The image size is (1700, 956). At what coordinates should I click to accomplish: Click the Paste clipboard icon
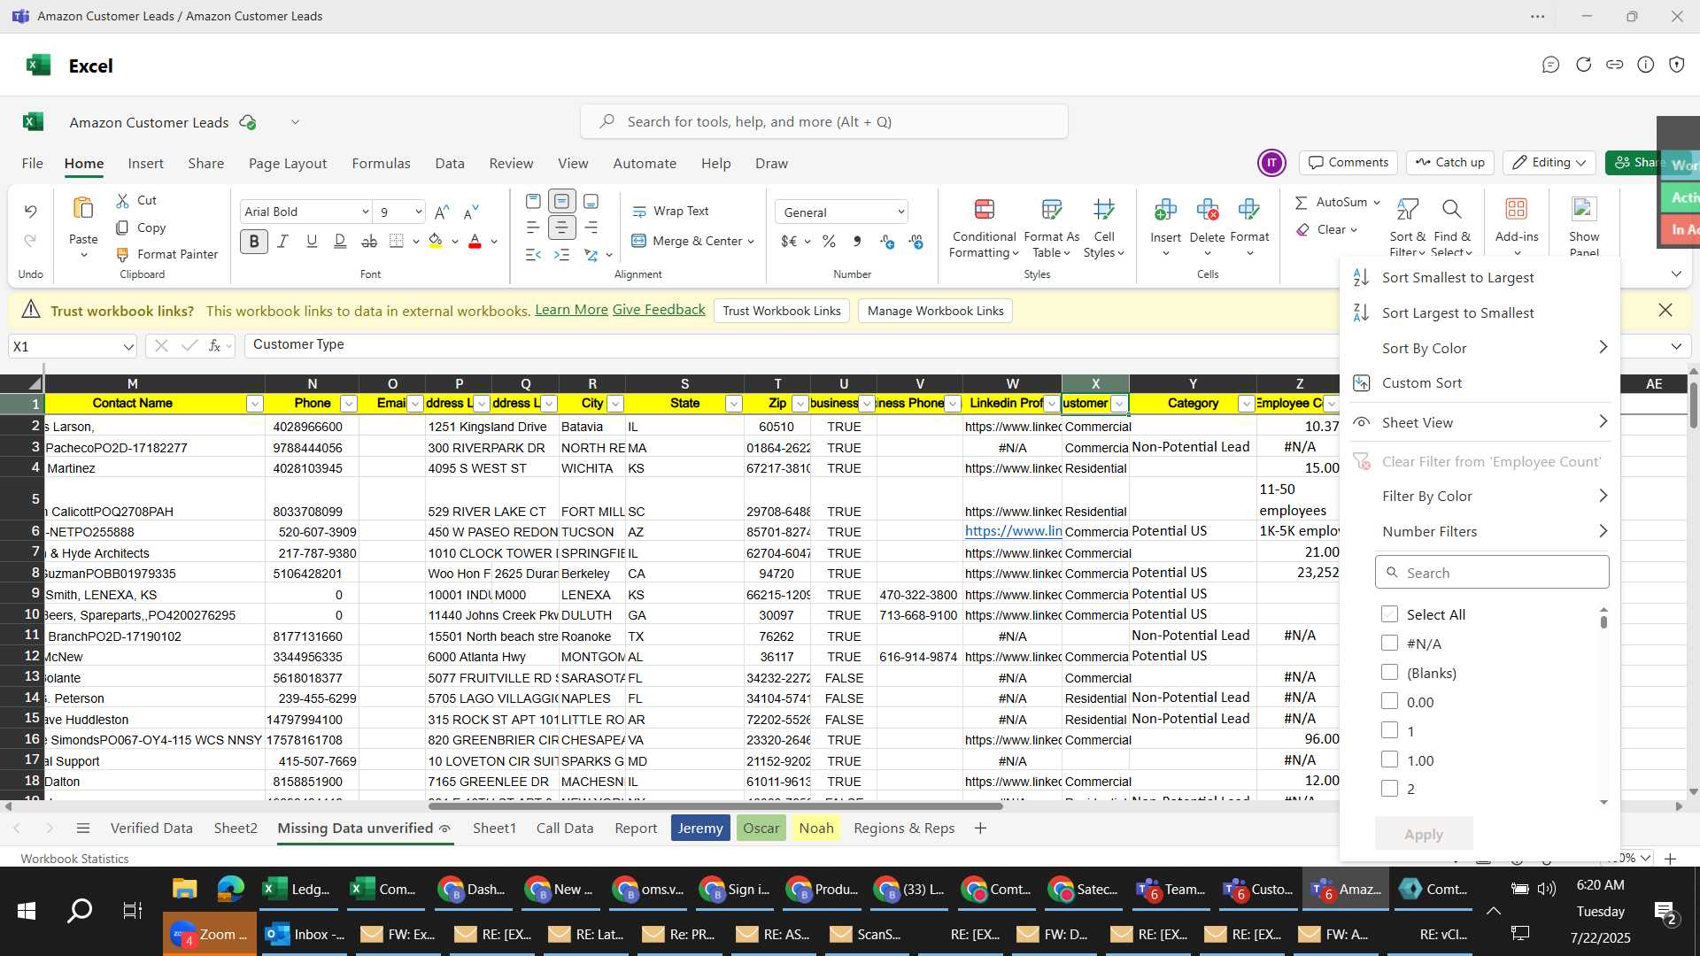pos(83,209)
